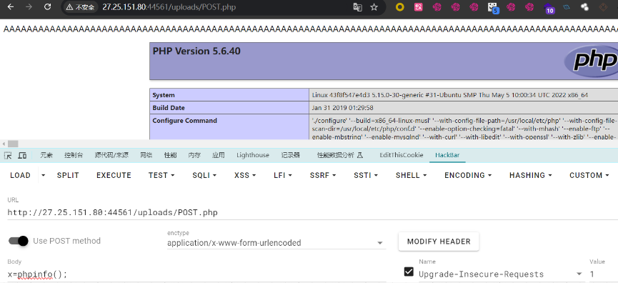The image size is (618, 283).
Task: Open the brown diamond extension icon
Action: pos(604,7)
